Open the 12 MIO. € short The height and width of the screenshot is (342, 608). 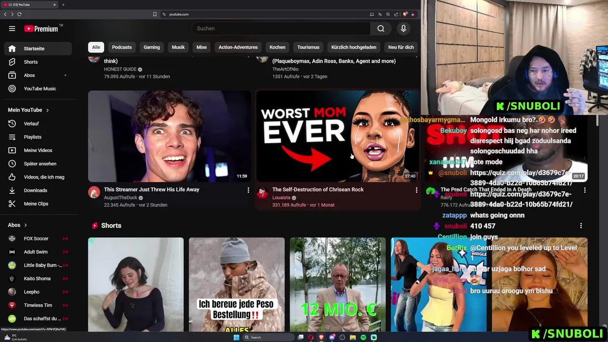(x=338, y=285)
